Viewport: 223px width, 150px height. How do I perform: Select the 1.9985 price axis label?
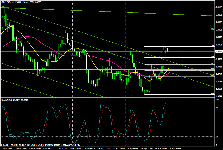click(x=219, y=37)
